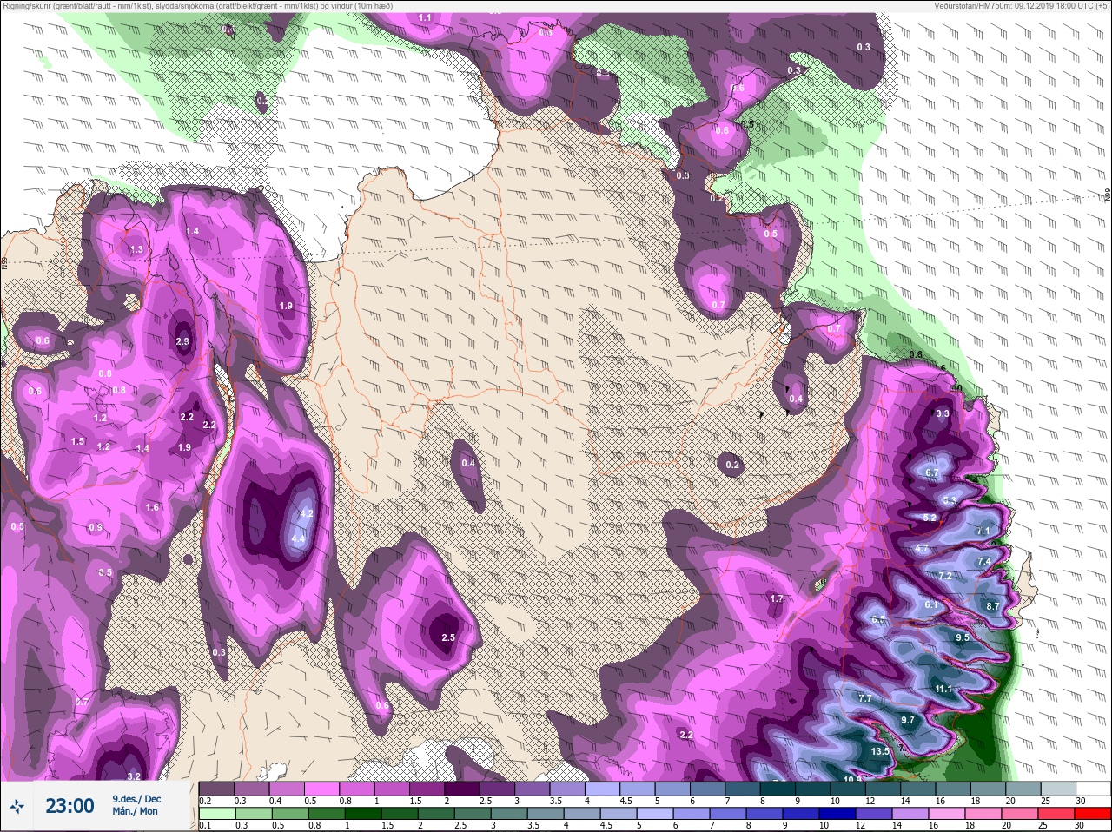Select the red 30 swatch in the bottom legend row

pyautogui.click(x=1094, y=813)
